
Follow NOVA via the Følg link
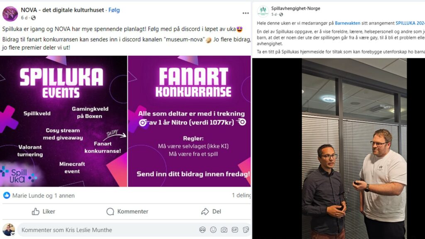114,10
